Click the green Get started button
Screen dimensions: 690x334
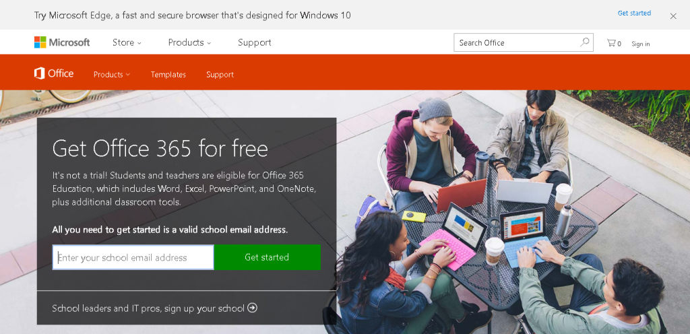tap(267, 257)
